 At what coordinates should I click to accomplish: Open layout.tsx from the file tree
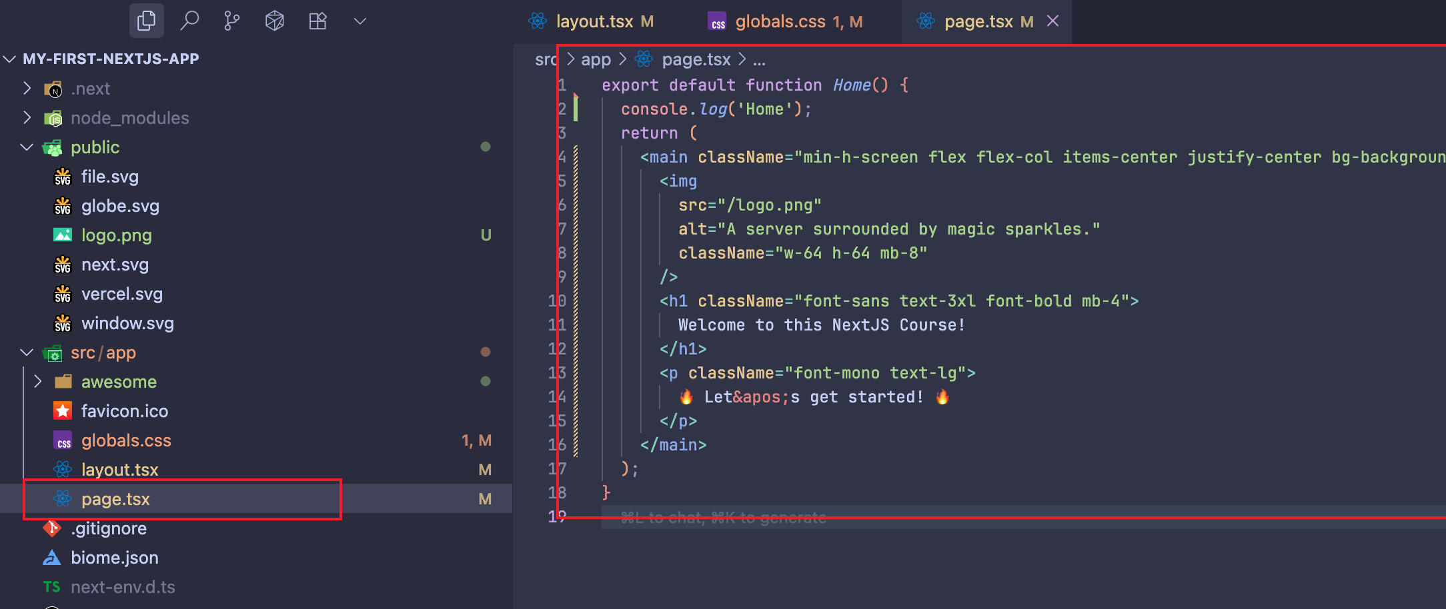pyautogui.click(x=120, y=470)
